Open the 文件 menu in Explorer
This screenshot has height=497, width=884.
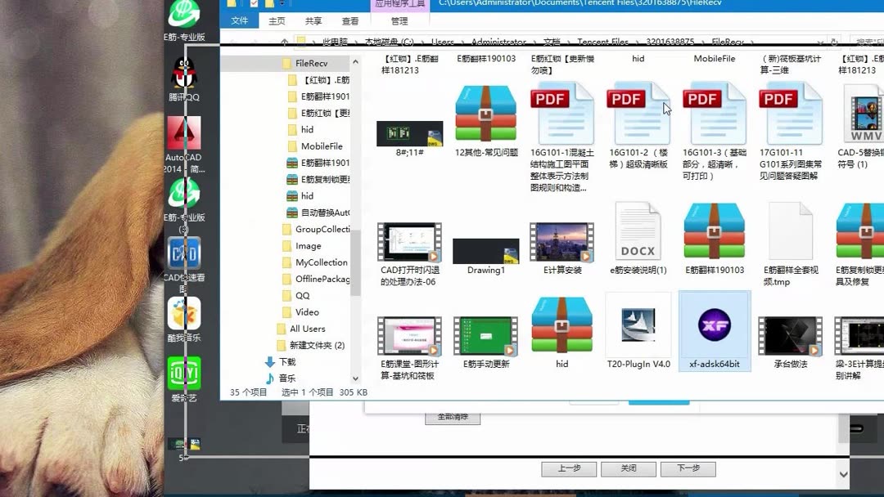(238, 20)
